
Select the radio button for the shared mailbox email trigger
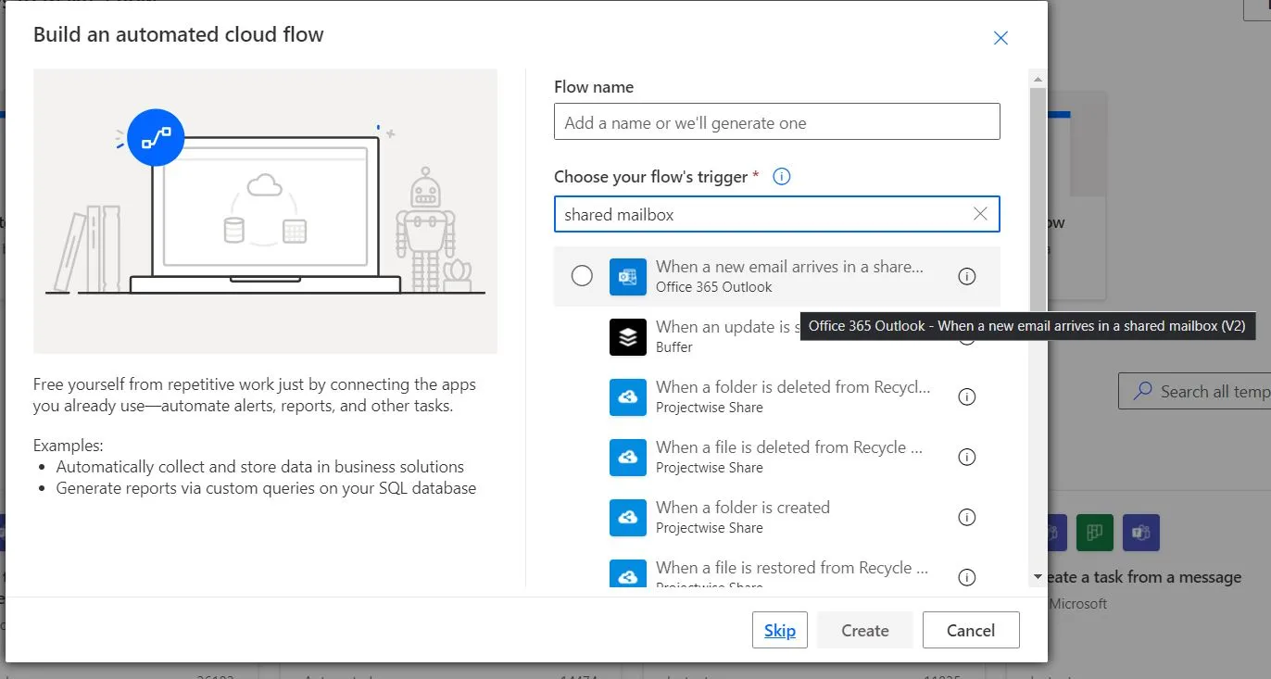tap(583, 276)
